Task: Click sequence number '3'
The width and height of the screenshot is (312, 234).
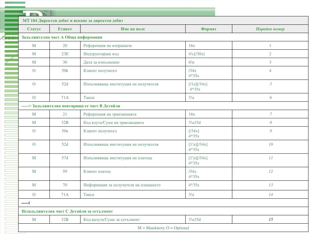Action: tap(270, 62)
